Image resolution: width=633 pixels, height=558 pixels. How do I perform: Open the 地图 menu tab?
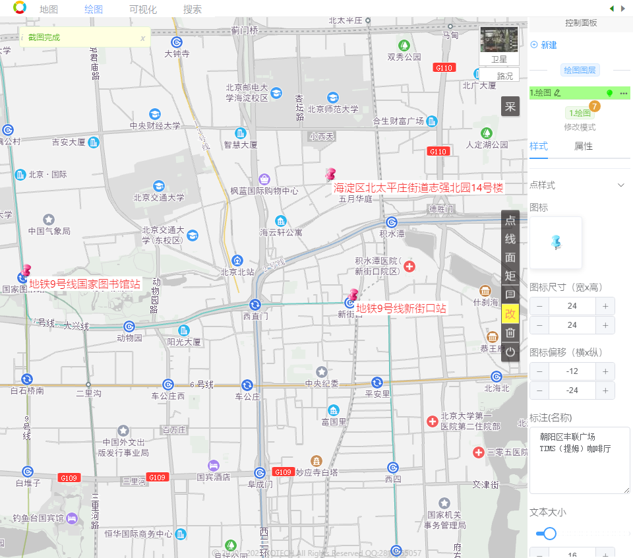click(x=48, y=9)
